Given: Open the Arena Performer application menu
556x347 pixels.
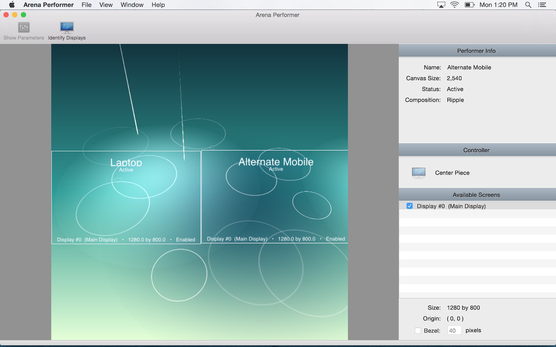Looking at the screenshot, I should click(49, 5).
